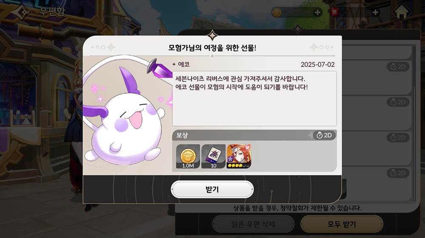Click the 우편함 back diamond icon
This screenshot has height=238, width=425.
20,12
